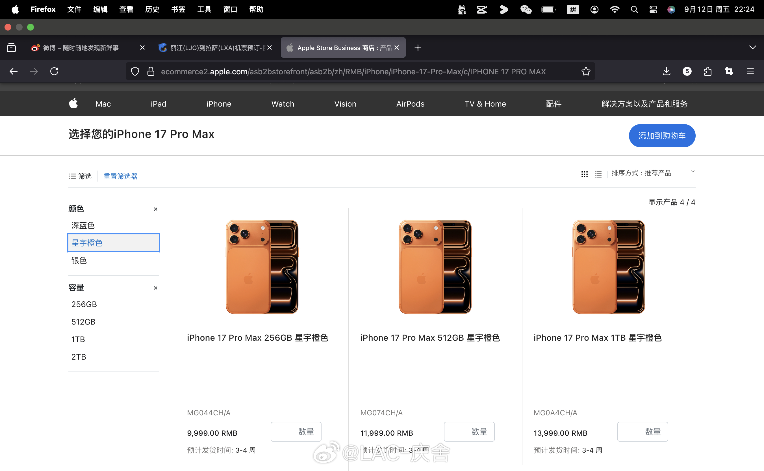The width and height of the screenshot is (764, 471).
Task: Click 添加到购物车 button
Action: pos(662,136)
